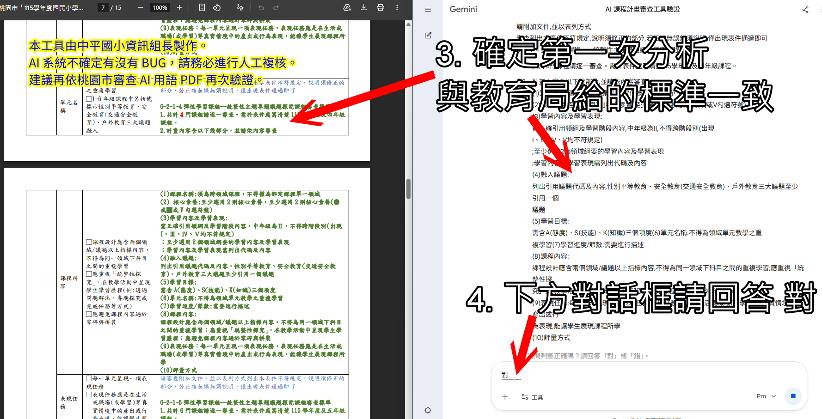
Task: Click the page number field showing 7
Action: pos(103,7)
